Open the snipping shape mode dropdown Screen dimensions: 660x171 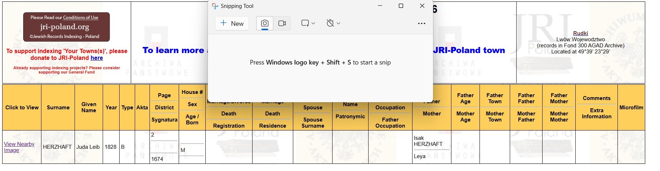pyautogui.click(x=308, y=24)
